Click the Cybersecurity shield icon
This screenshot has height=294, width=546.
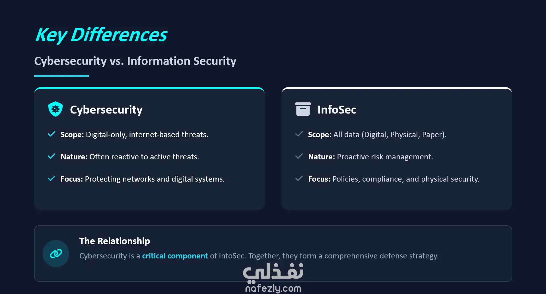tap(55, 109)
